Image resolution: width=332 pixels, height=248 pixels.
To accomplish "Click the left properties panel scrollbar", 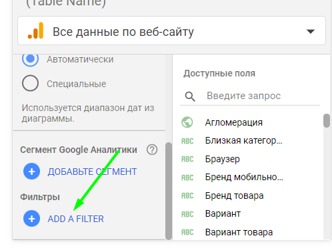I will 169,191.
